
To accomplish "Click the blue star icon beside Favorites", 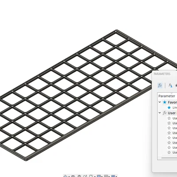I will (x=165, y=102).
